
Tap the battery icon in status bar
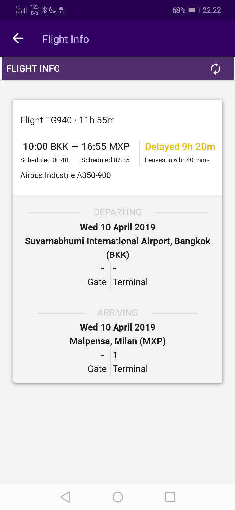click(194, 10)
